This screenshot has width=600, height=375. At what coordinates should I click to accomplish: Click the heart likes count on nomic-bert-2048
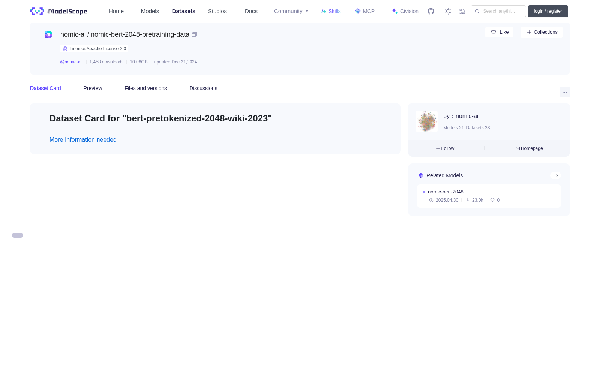(495, 200)
